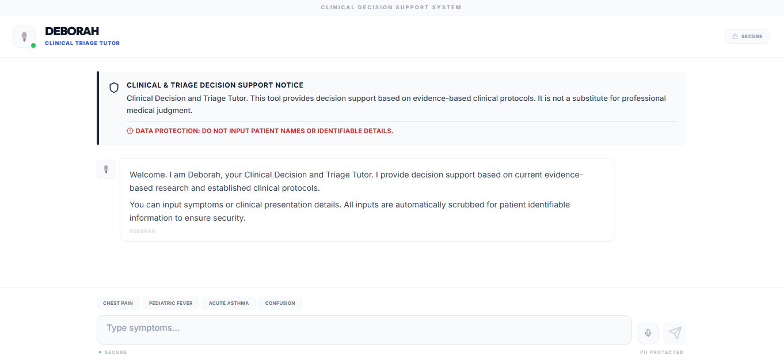Click the green online status dot
Image resolution: width=784 pixels, height=363 pixels.
pos(33,46)
